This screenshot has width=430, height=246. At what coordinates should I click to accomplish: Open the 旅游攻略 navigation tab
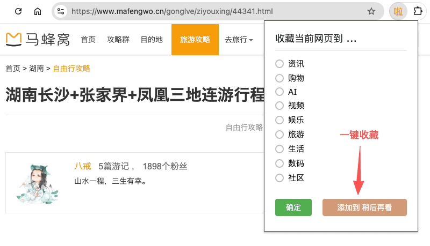195,40
